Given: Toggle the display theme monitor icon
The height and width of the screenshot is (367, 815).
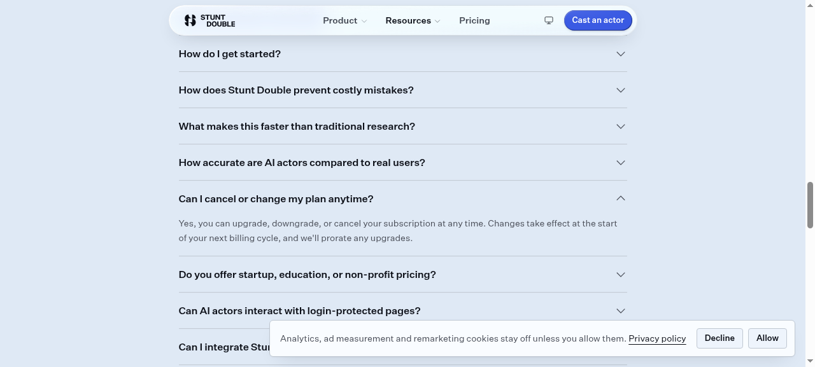Looking at the screenshot, I should 549,20.
